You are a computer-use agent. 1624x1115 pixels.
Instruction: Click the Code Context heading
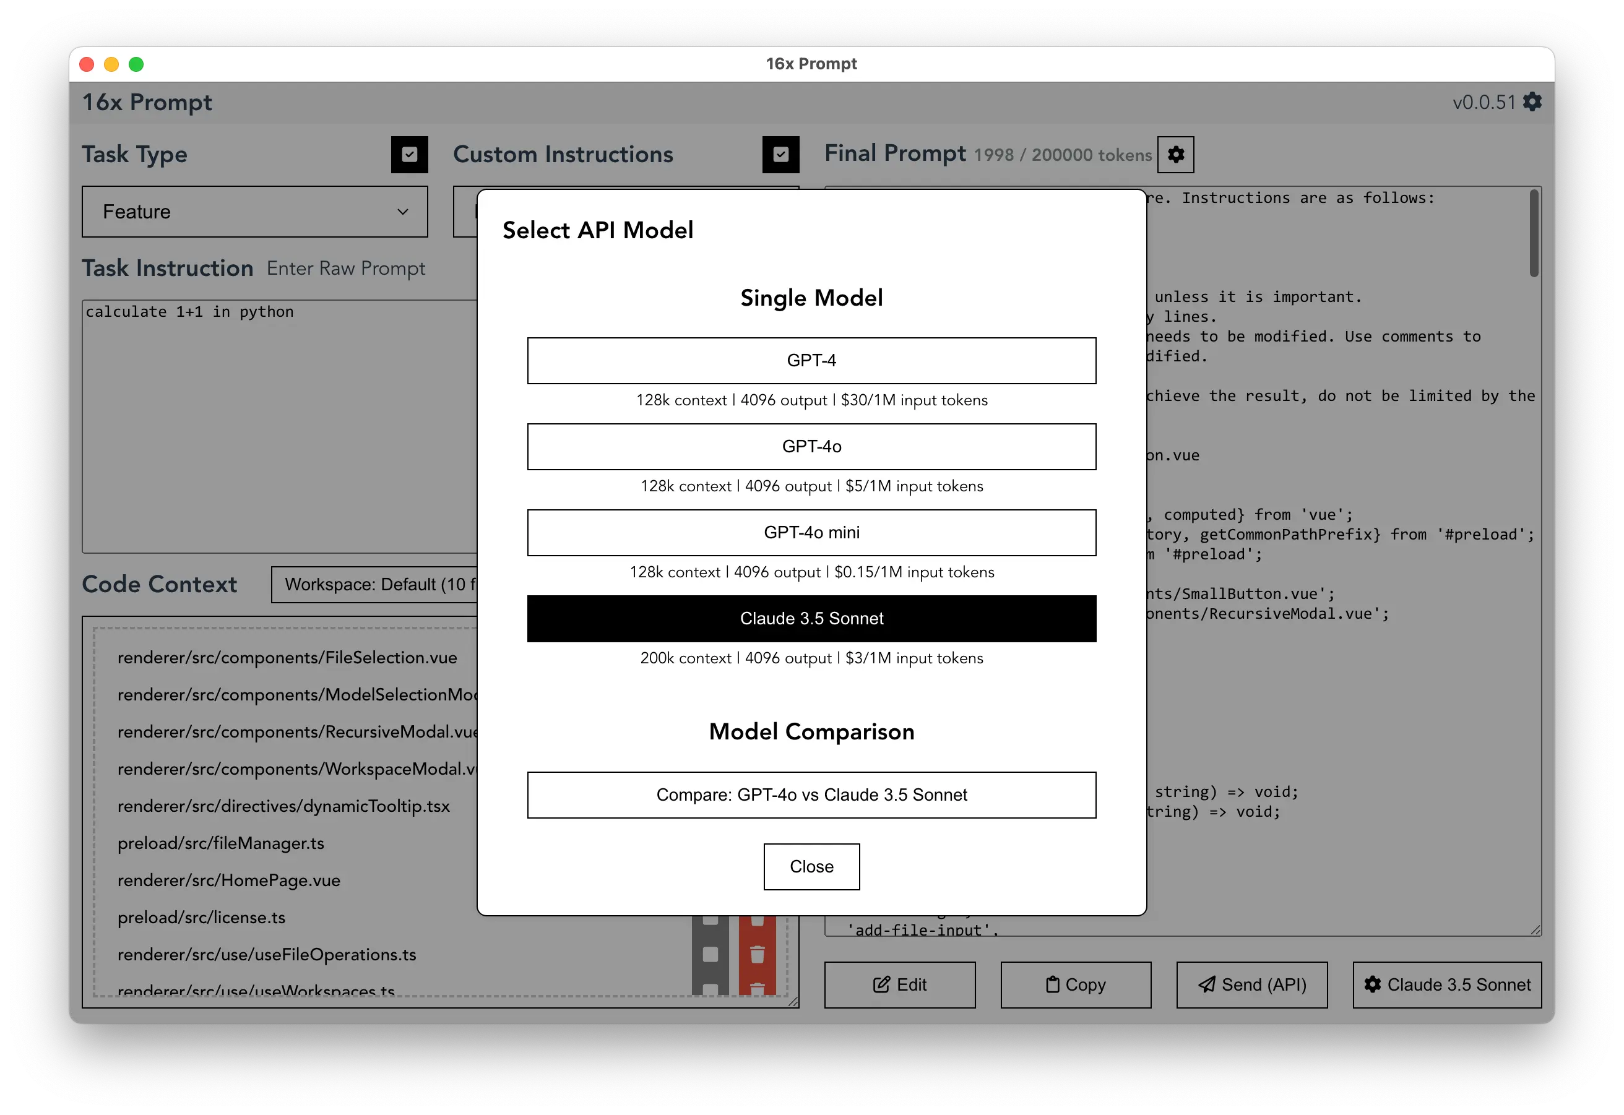click(159, 584)
